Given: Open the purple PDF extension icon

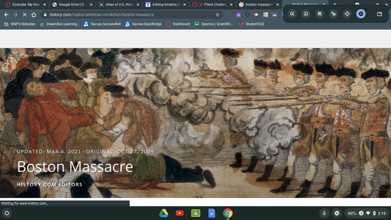Looking at the screenshot, I should tap(274, 15).
